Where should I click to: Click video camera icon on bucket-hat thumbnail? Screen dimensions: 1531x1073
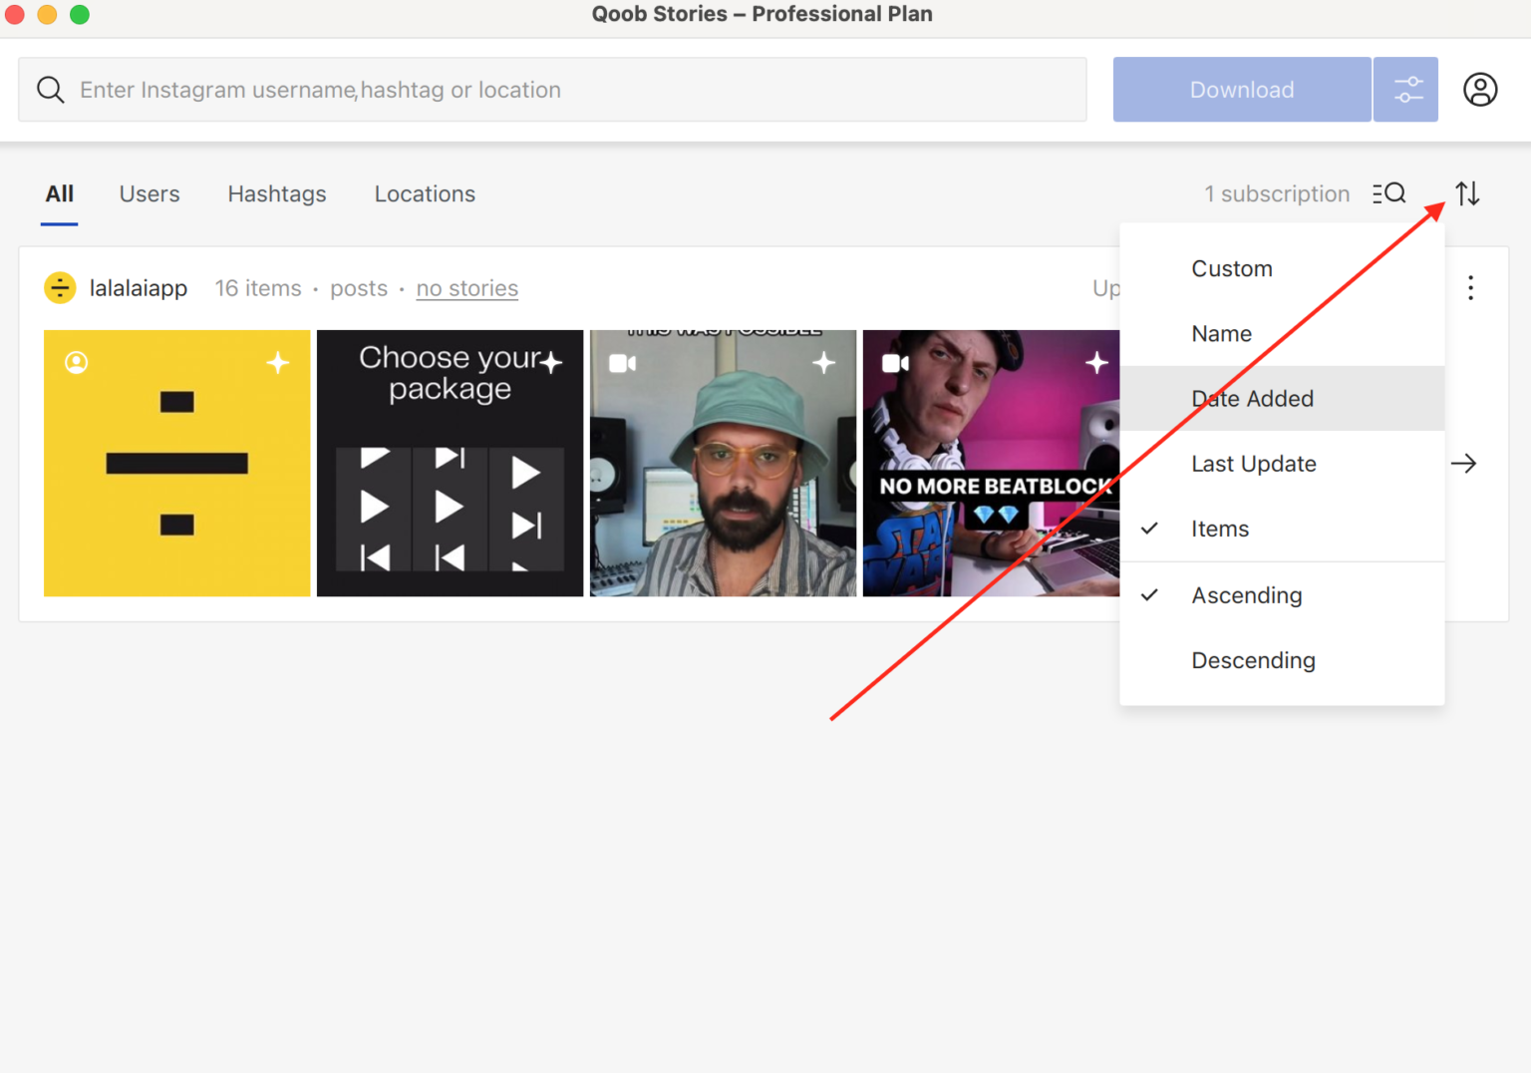pos(622,363)
